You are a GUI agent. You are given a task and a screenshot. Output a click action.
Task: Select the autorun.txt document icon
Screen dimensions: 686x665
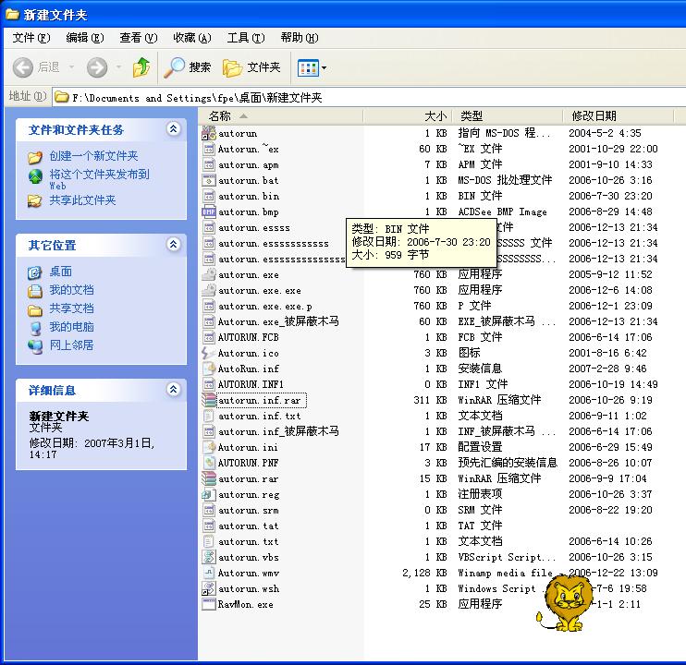pos(209,542)
